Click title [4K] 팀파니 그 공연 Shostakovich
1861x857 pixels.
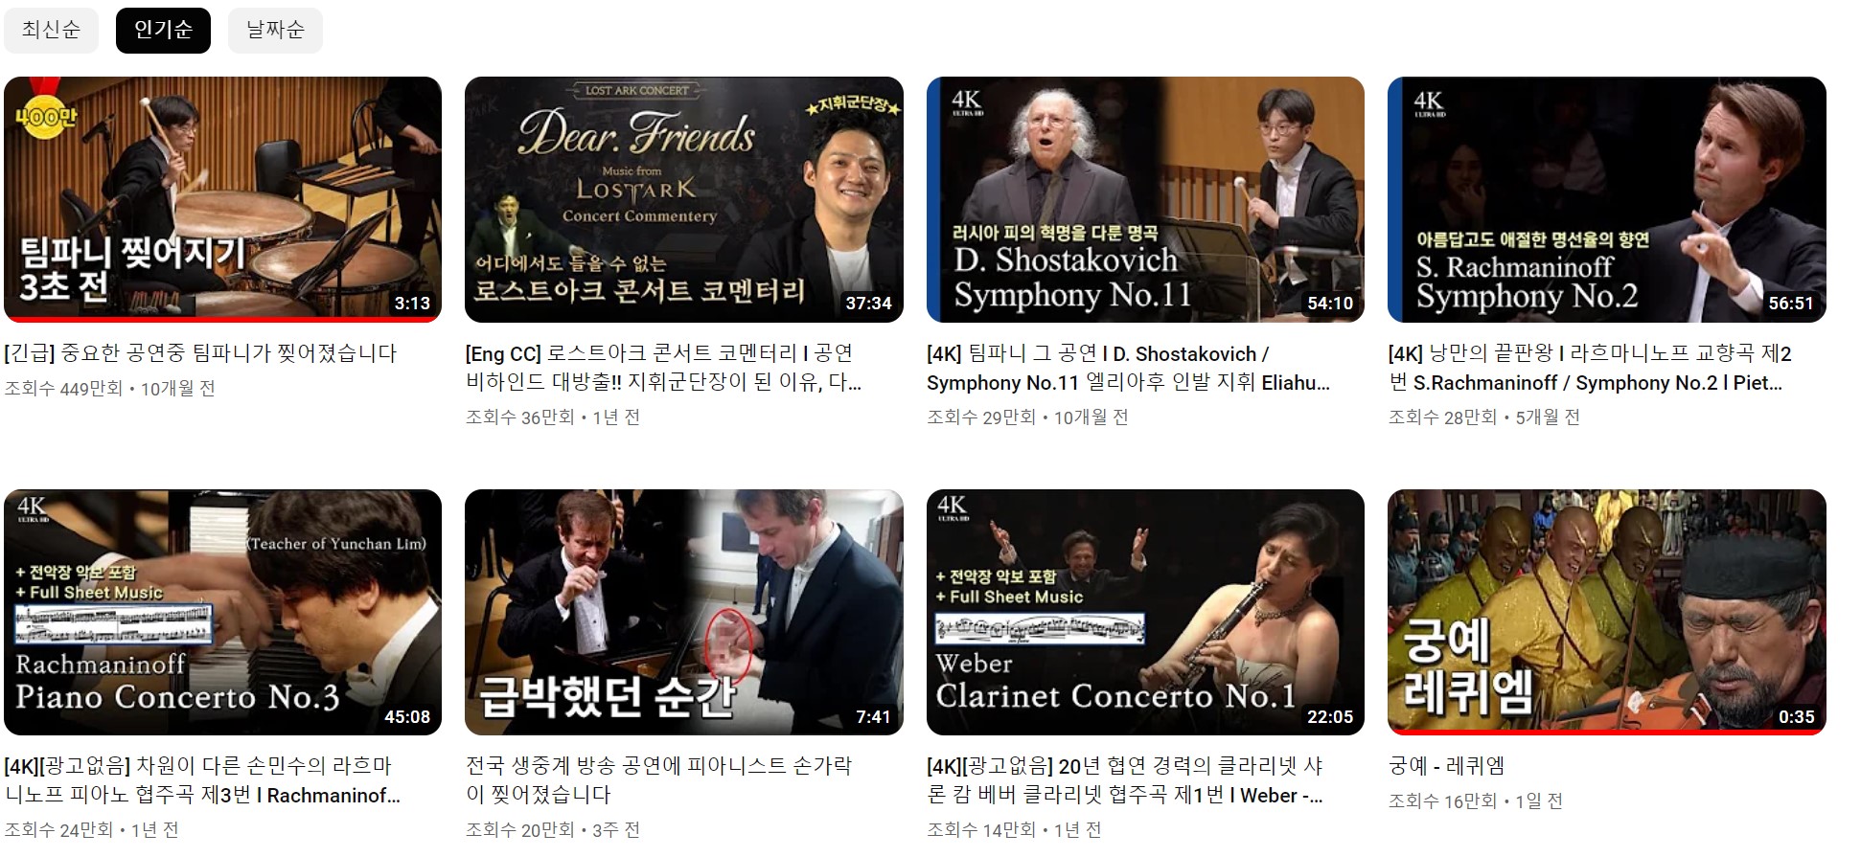1128,368
